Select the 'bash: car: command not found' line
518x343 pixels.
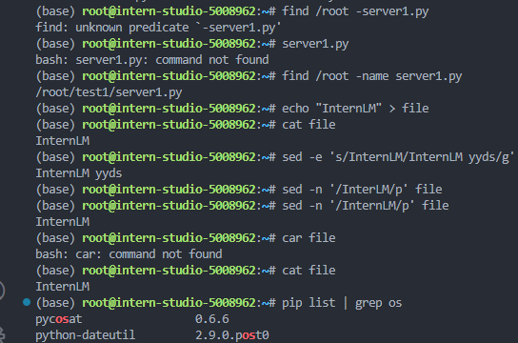[129, 254]
